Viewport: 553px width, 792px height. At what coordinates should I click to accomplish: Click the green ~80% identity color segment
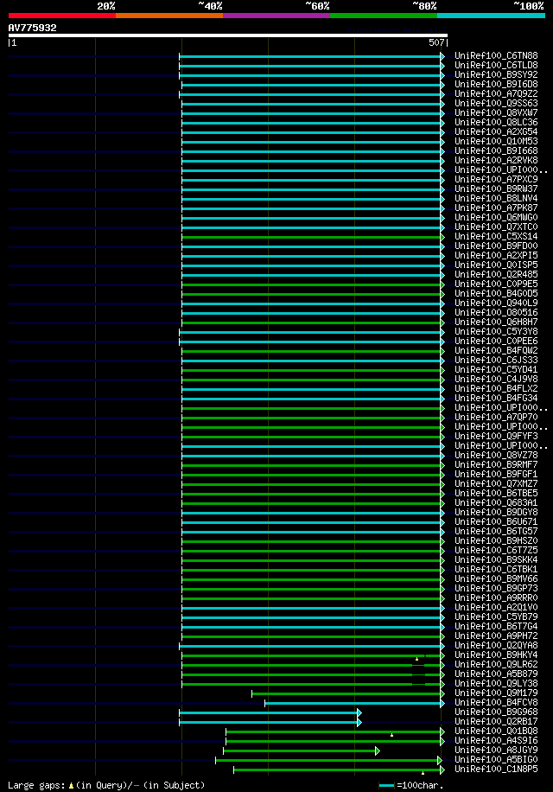point(384,16)
